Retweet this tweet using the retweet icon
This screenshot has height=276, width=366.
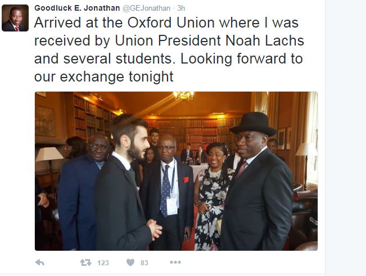coord(85,263)
